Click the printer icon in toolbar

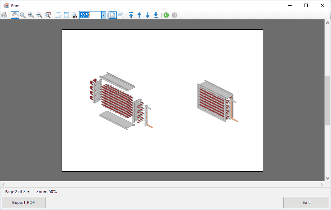(x=4, y=15)
